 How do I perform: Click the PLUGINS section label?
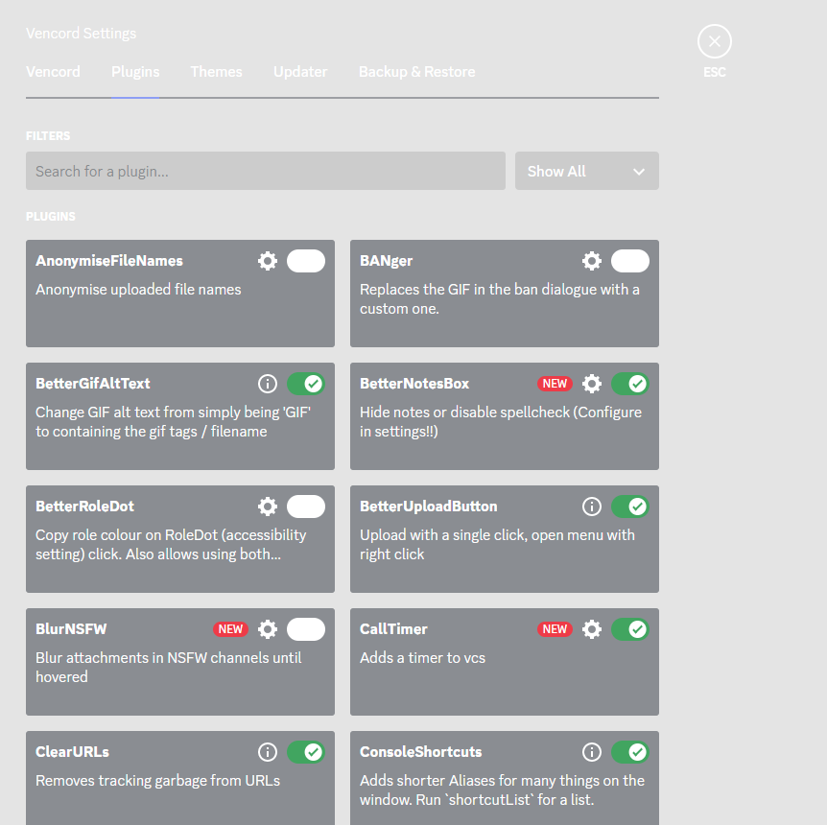(x=51, y=217)
